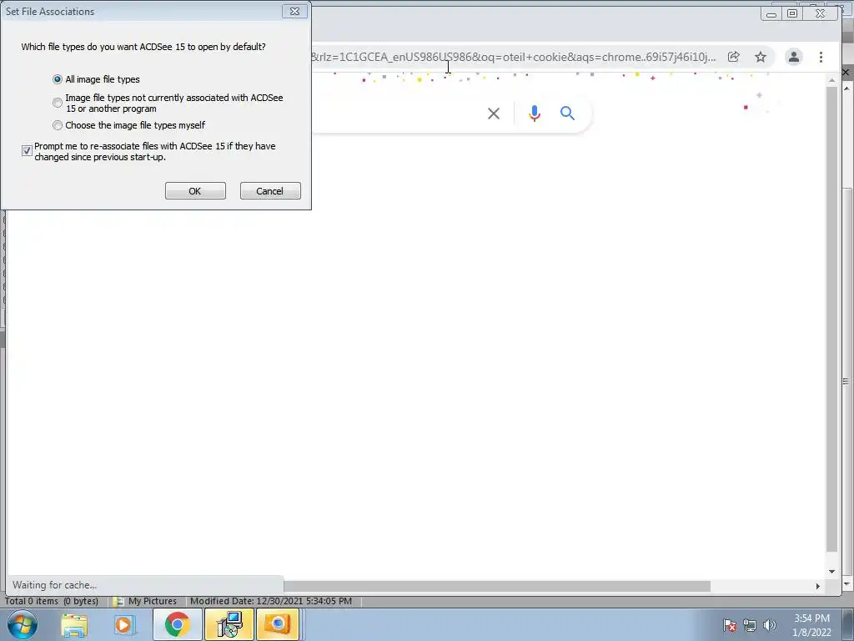The image size is (854, 641).
Task: Close the Set File Associations dialog
Action: 294,12
